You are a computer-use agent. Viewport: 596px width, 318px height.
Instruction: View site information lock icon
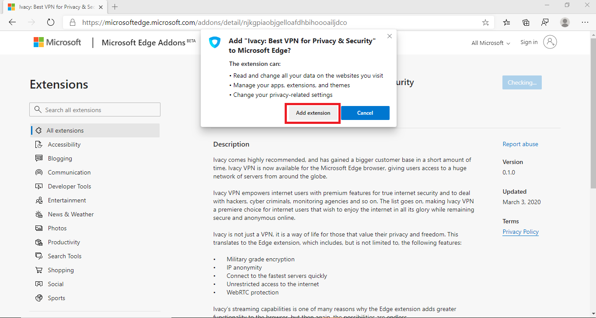(x=73, y=22)
